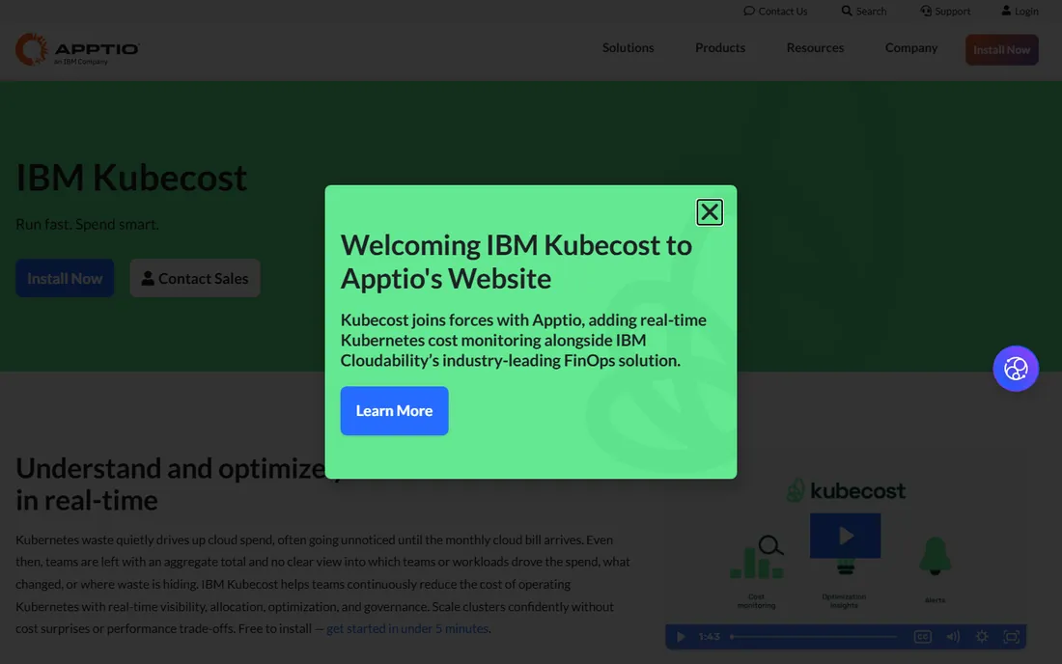The image size is (1062, 664).
Task: Click the Login link with person icon
Action: pyautogui.click(x=1020, y=11)
